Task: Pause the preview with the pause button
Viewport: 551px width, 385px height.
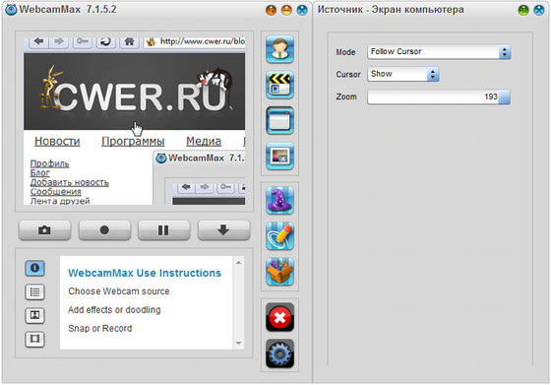Action: [x=163, y=230]
